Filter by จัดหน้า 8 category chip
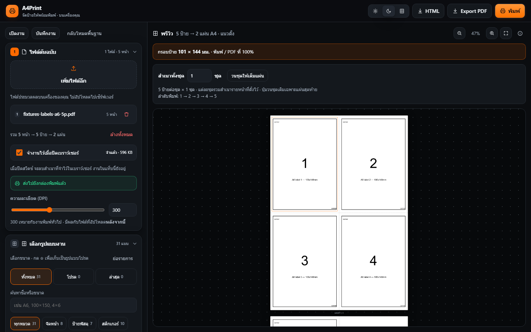Image resolution: width=531 pixels, height=332 pixels. coord(54,324)
